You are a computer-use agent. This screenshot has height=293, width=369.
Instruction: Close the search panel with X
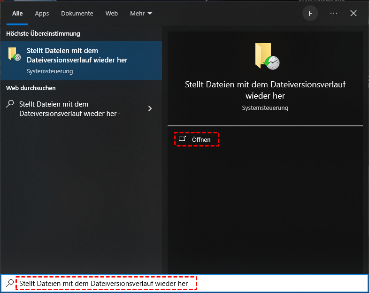354,14
